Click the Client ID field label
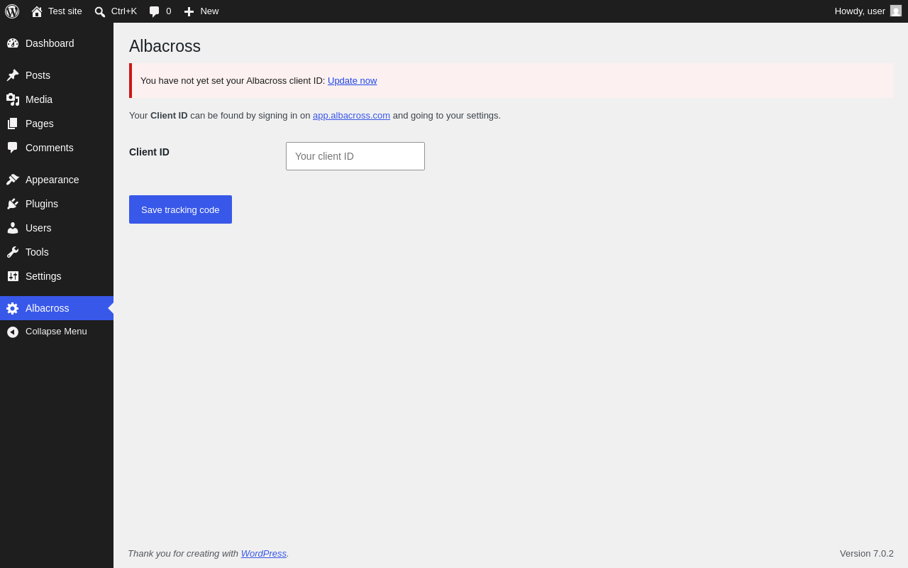The image size is (908, 568). click(149, 152)
